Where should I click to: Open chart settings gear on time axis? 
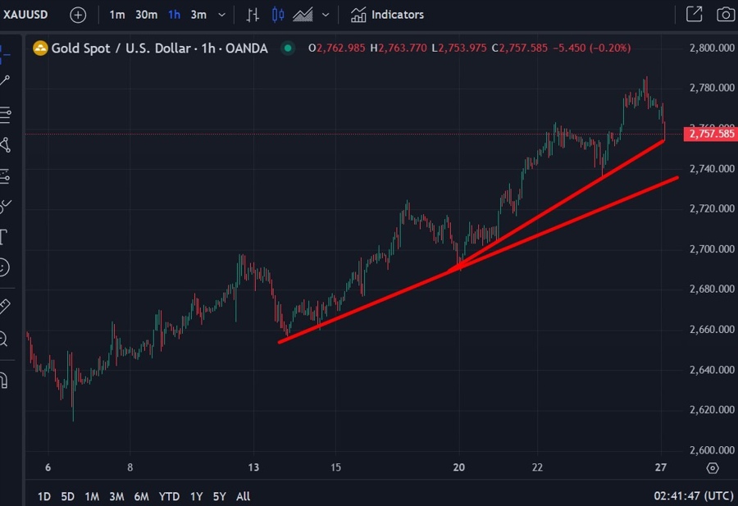(x=713, y=468)
